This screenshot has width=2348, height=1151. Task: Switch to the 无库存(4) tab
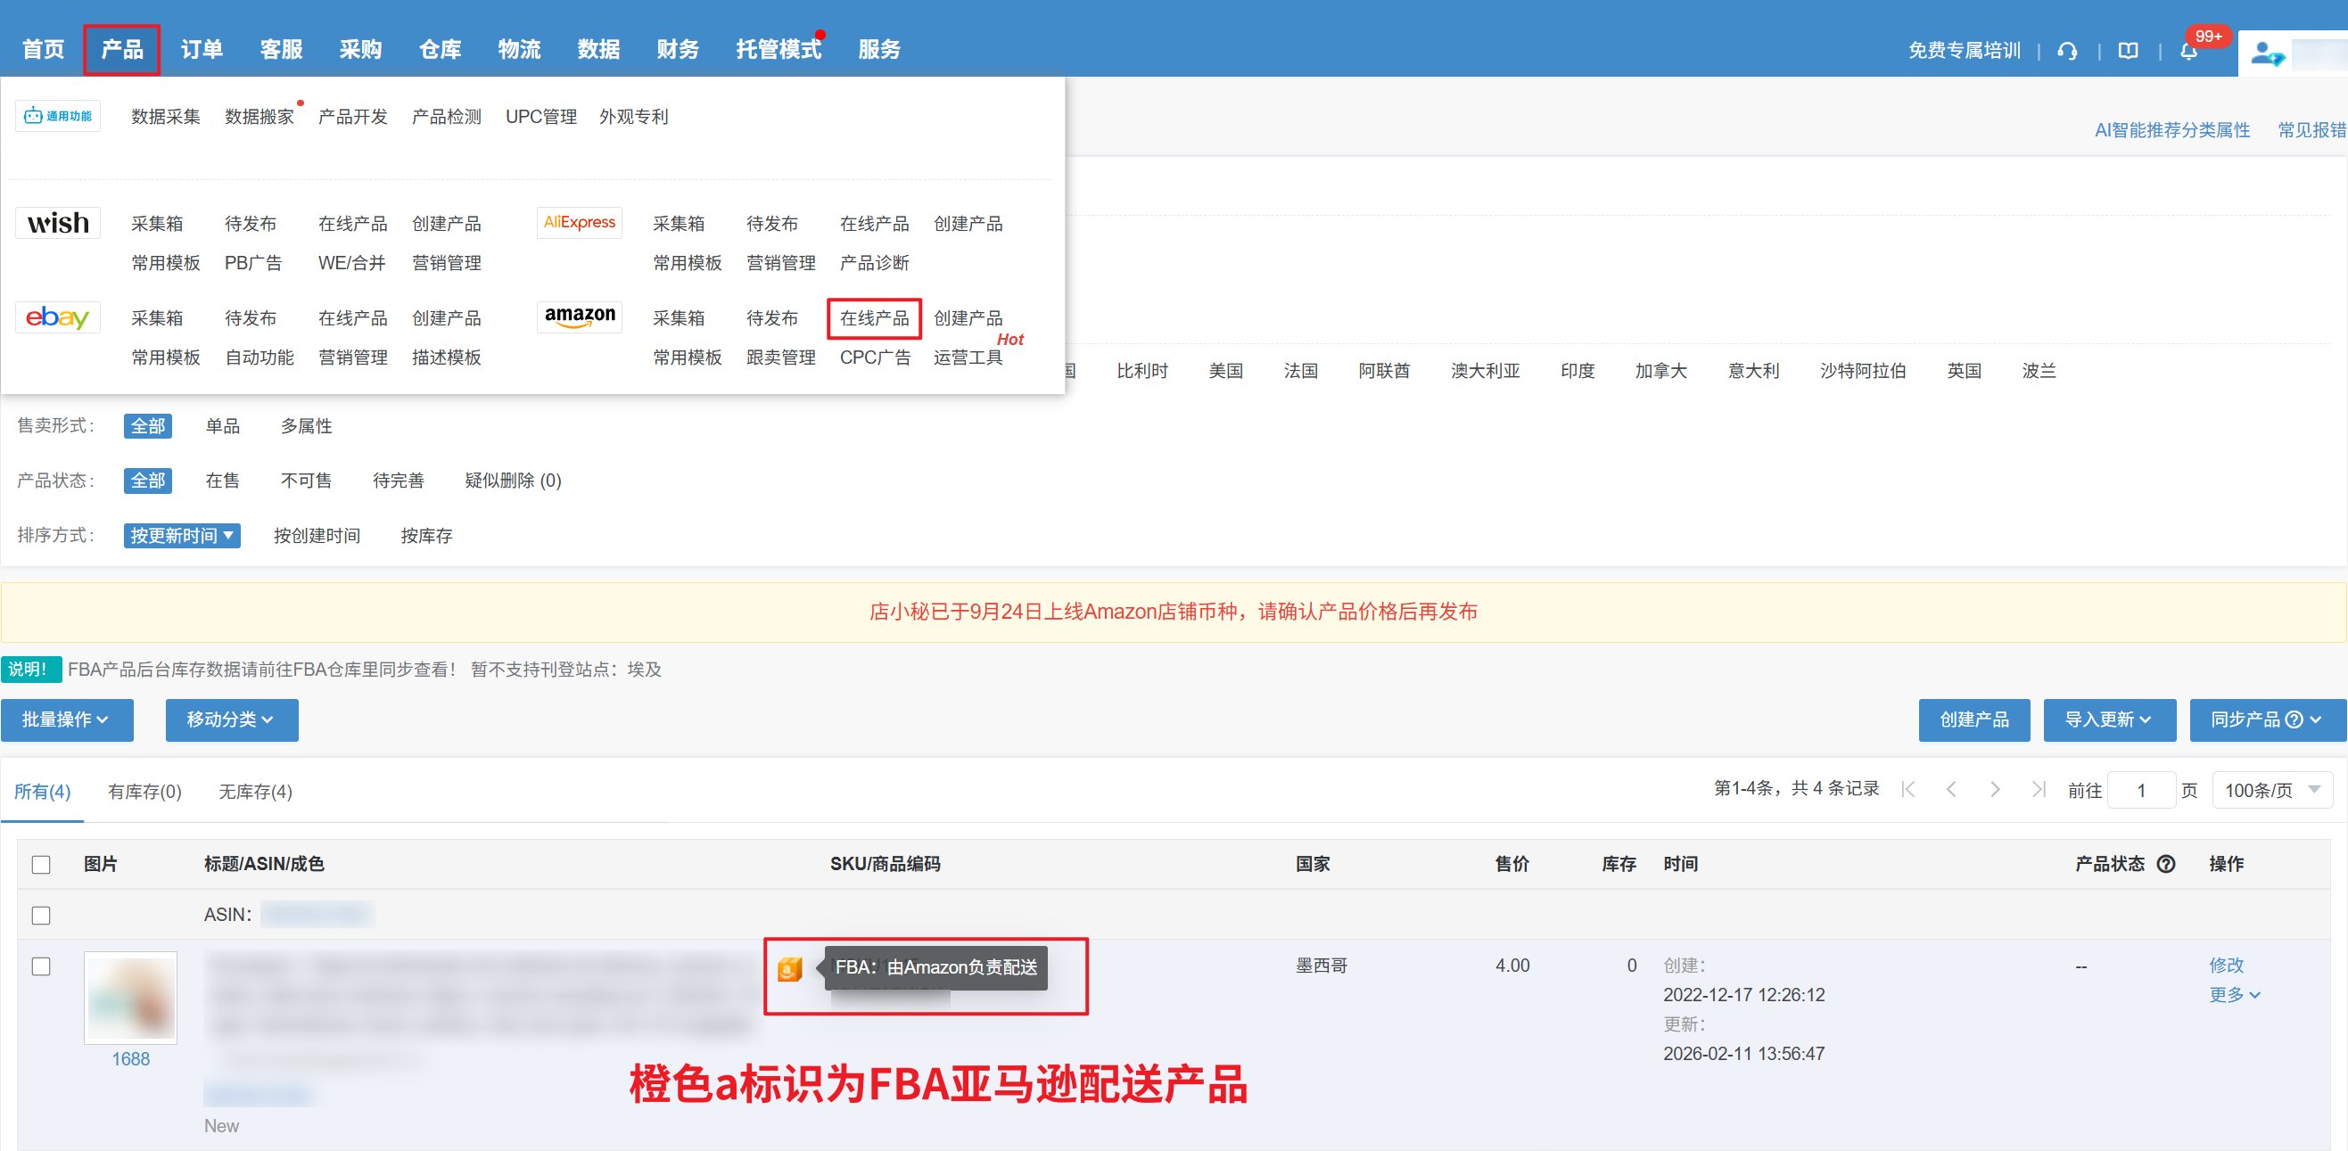(x=255, y=791)
